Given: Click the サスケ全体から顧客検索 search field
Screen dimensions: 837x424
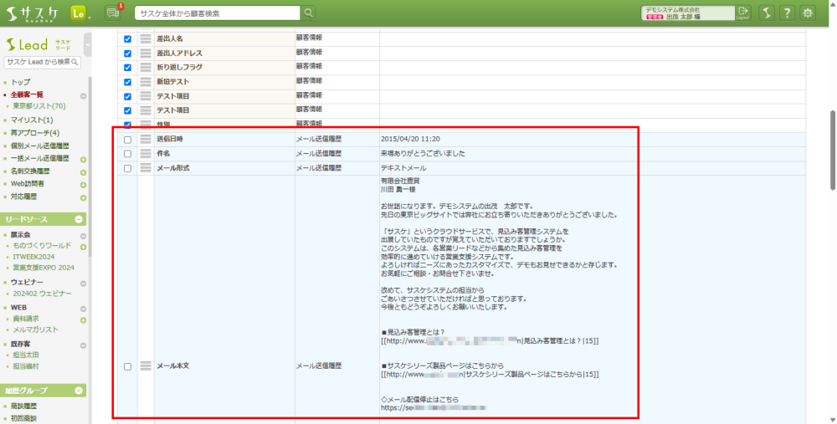Looking at the screenshot, I should tap(216, 13).
